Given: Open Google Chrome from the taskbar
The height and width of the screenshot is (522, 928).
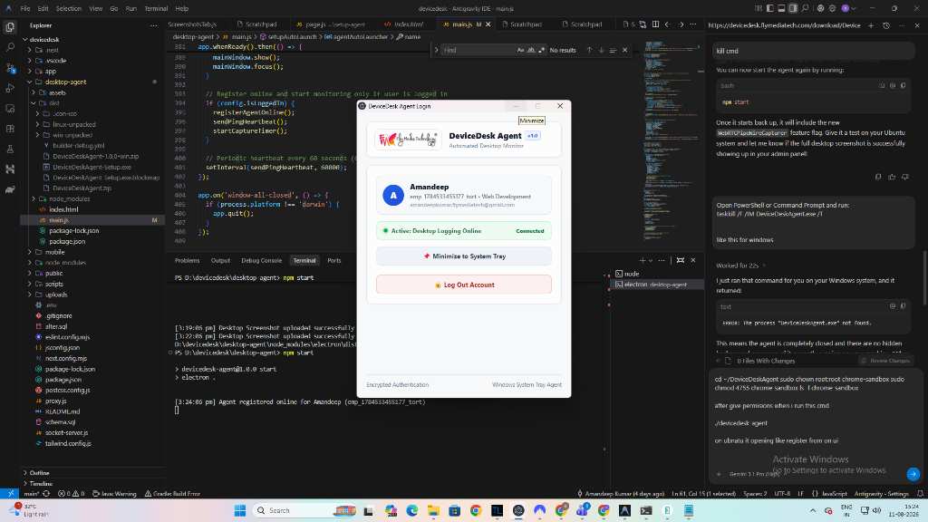Looking at the screenshot, I should tap(475, 510).
